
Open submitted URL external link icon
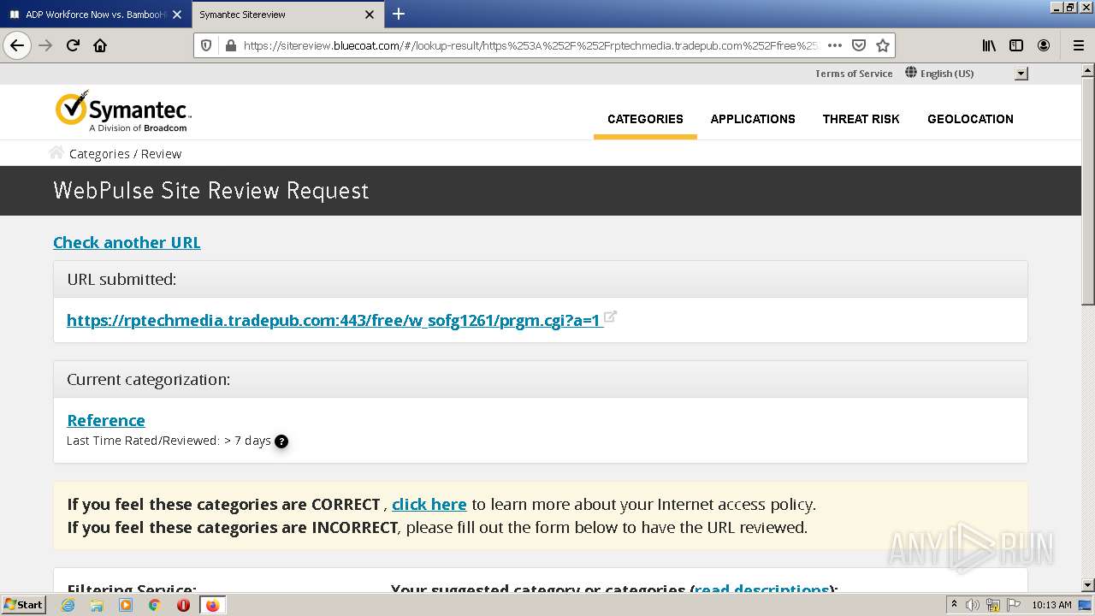click(x=611, y=317)
